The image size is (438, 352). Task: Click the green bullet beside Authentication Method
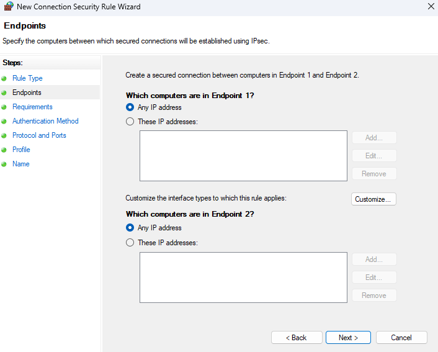[4, 122]
